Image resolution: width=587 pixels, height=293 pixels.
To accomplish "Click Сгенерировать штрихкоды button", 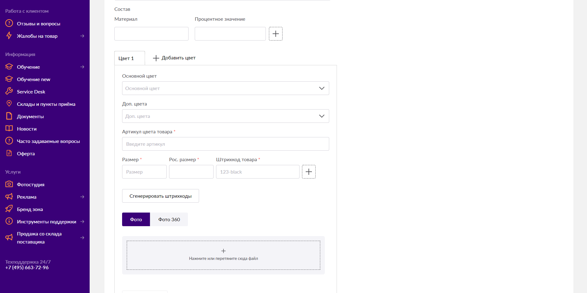I will pos(160,196).
